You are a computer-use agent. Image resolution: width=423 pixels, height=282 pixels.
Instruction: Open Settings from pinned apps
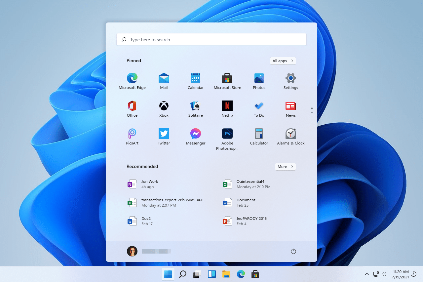point(291,81)
